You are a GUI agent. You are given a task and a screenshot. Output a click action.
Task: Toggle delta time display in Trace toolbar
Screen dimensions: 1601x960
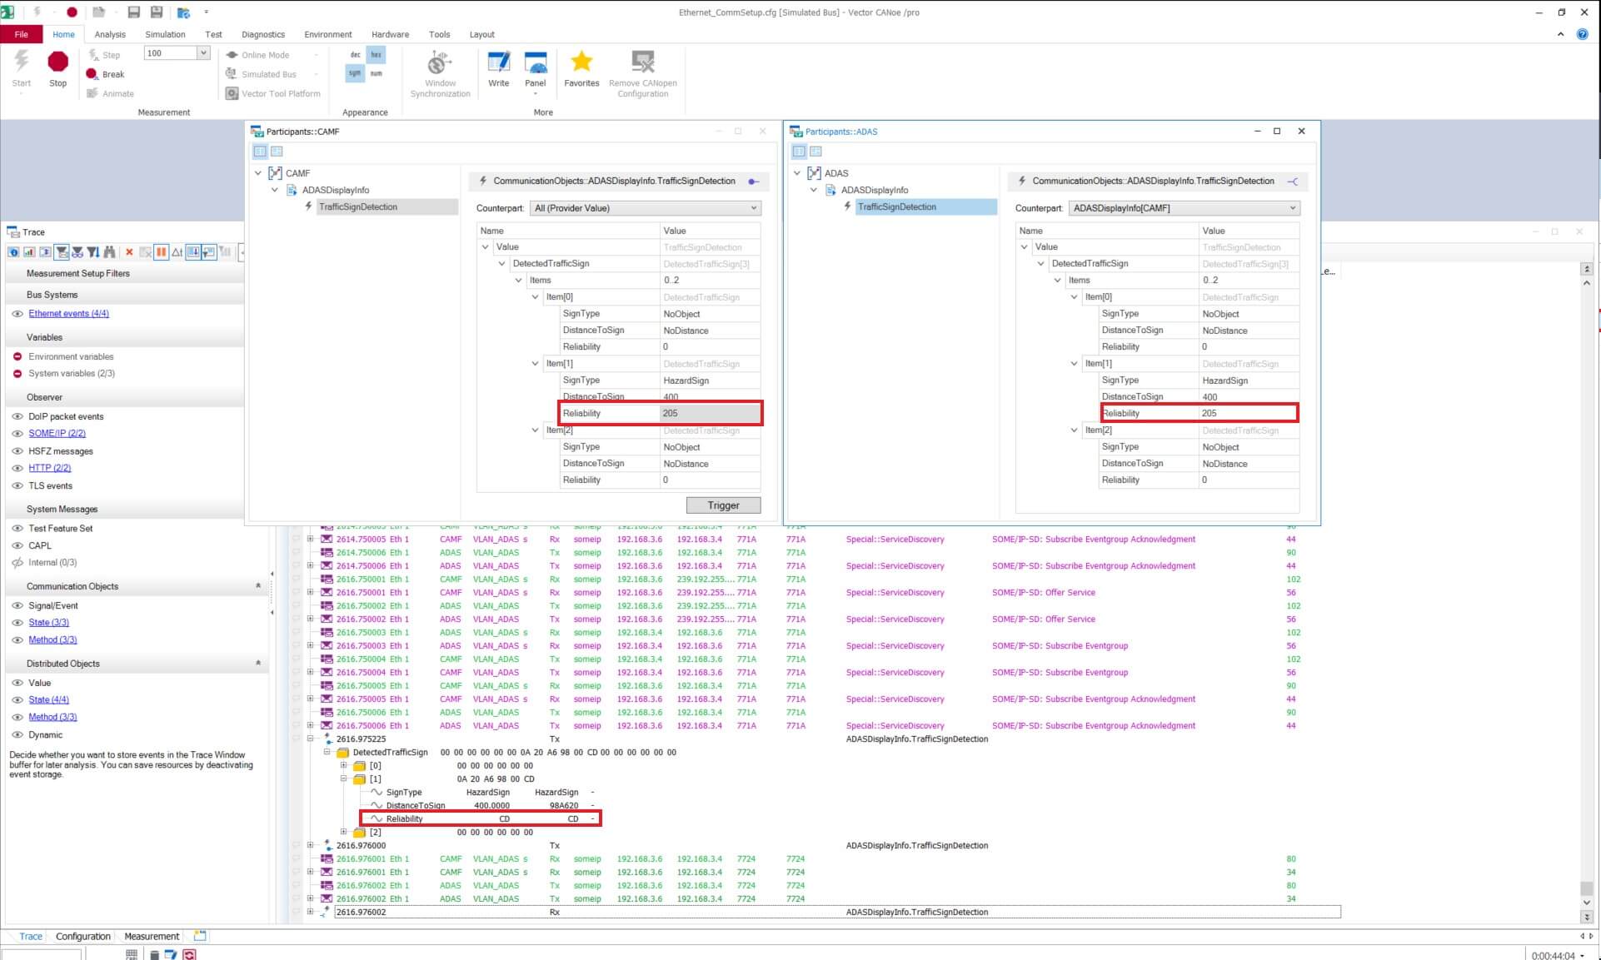[177, 252]
